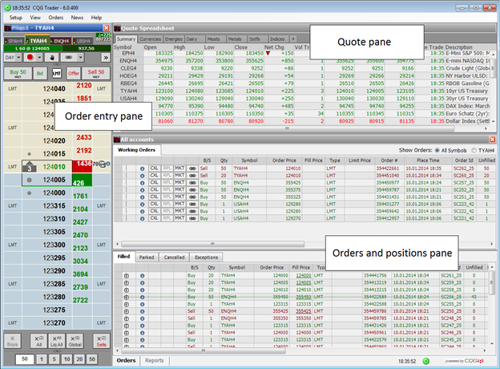Click the Buy 50 MKT button
Viewport: 500px width, 369px height.
pos(18,74)
